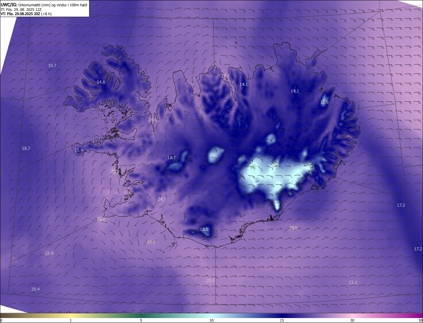Click the colorbar tick label 10

pos(211,320)
